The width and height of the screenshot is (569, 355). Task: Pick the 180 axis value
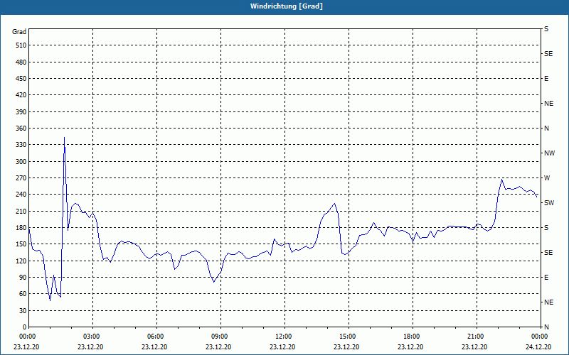pyautogui.click(x=21, y=228)
